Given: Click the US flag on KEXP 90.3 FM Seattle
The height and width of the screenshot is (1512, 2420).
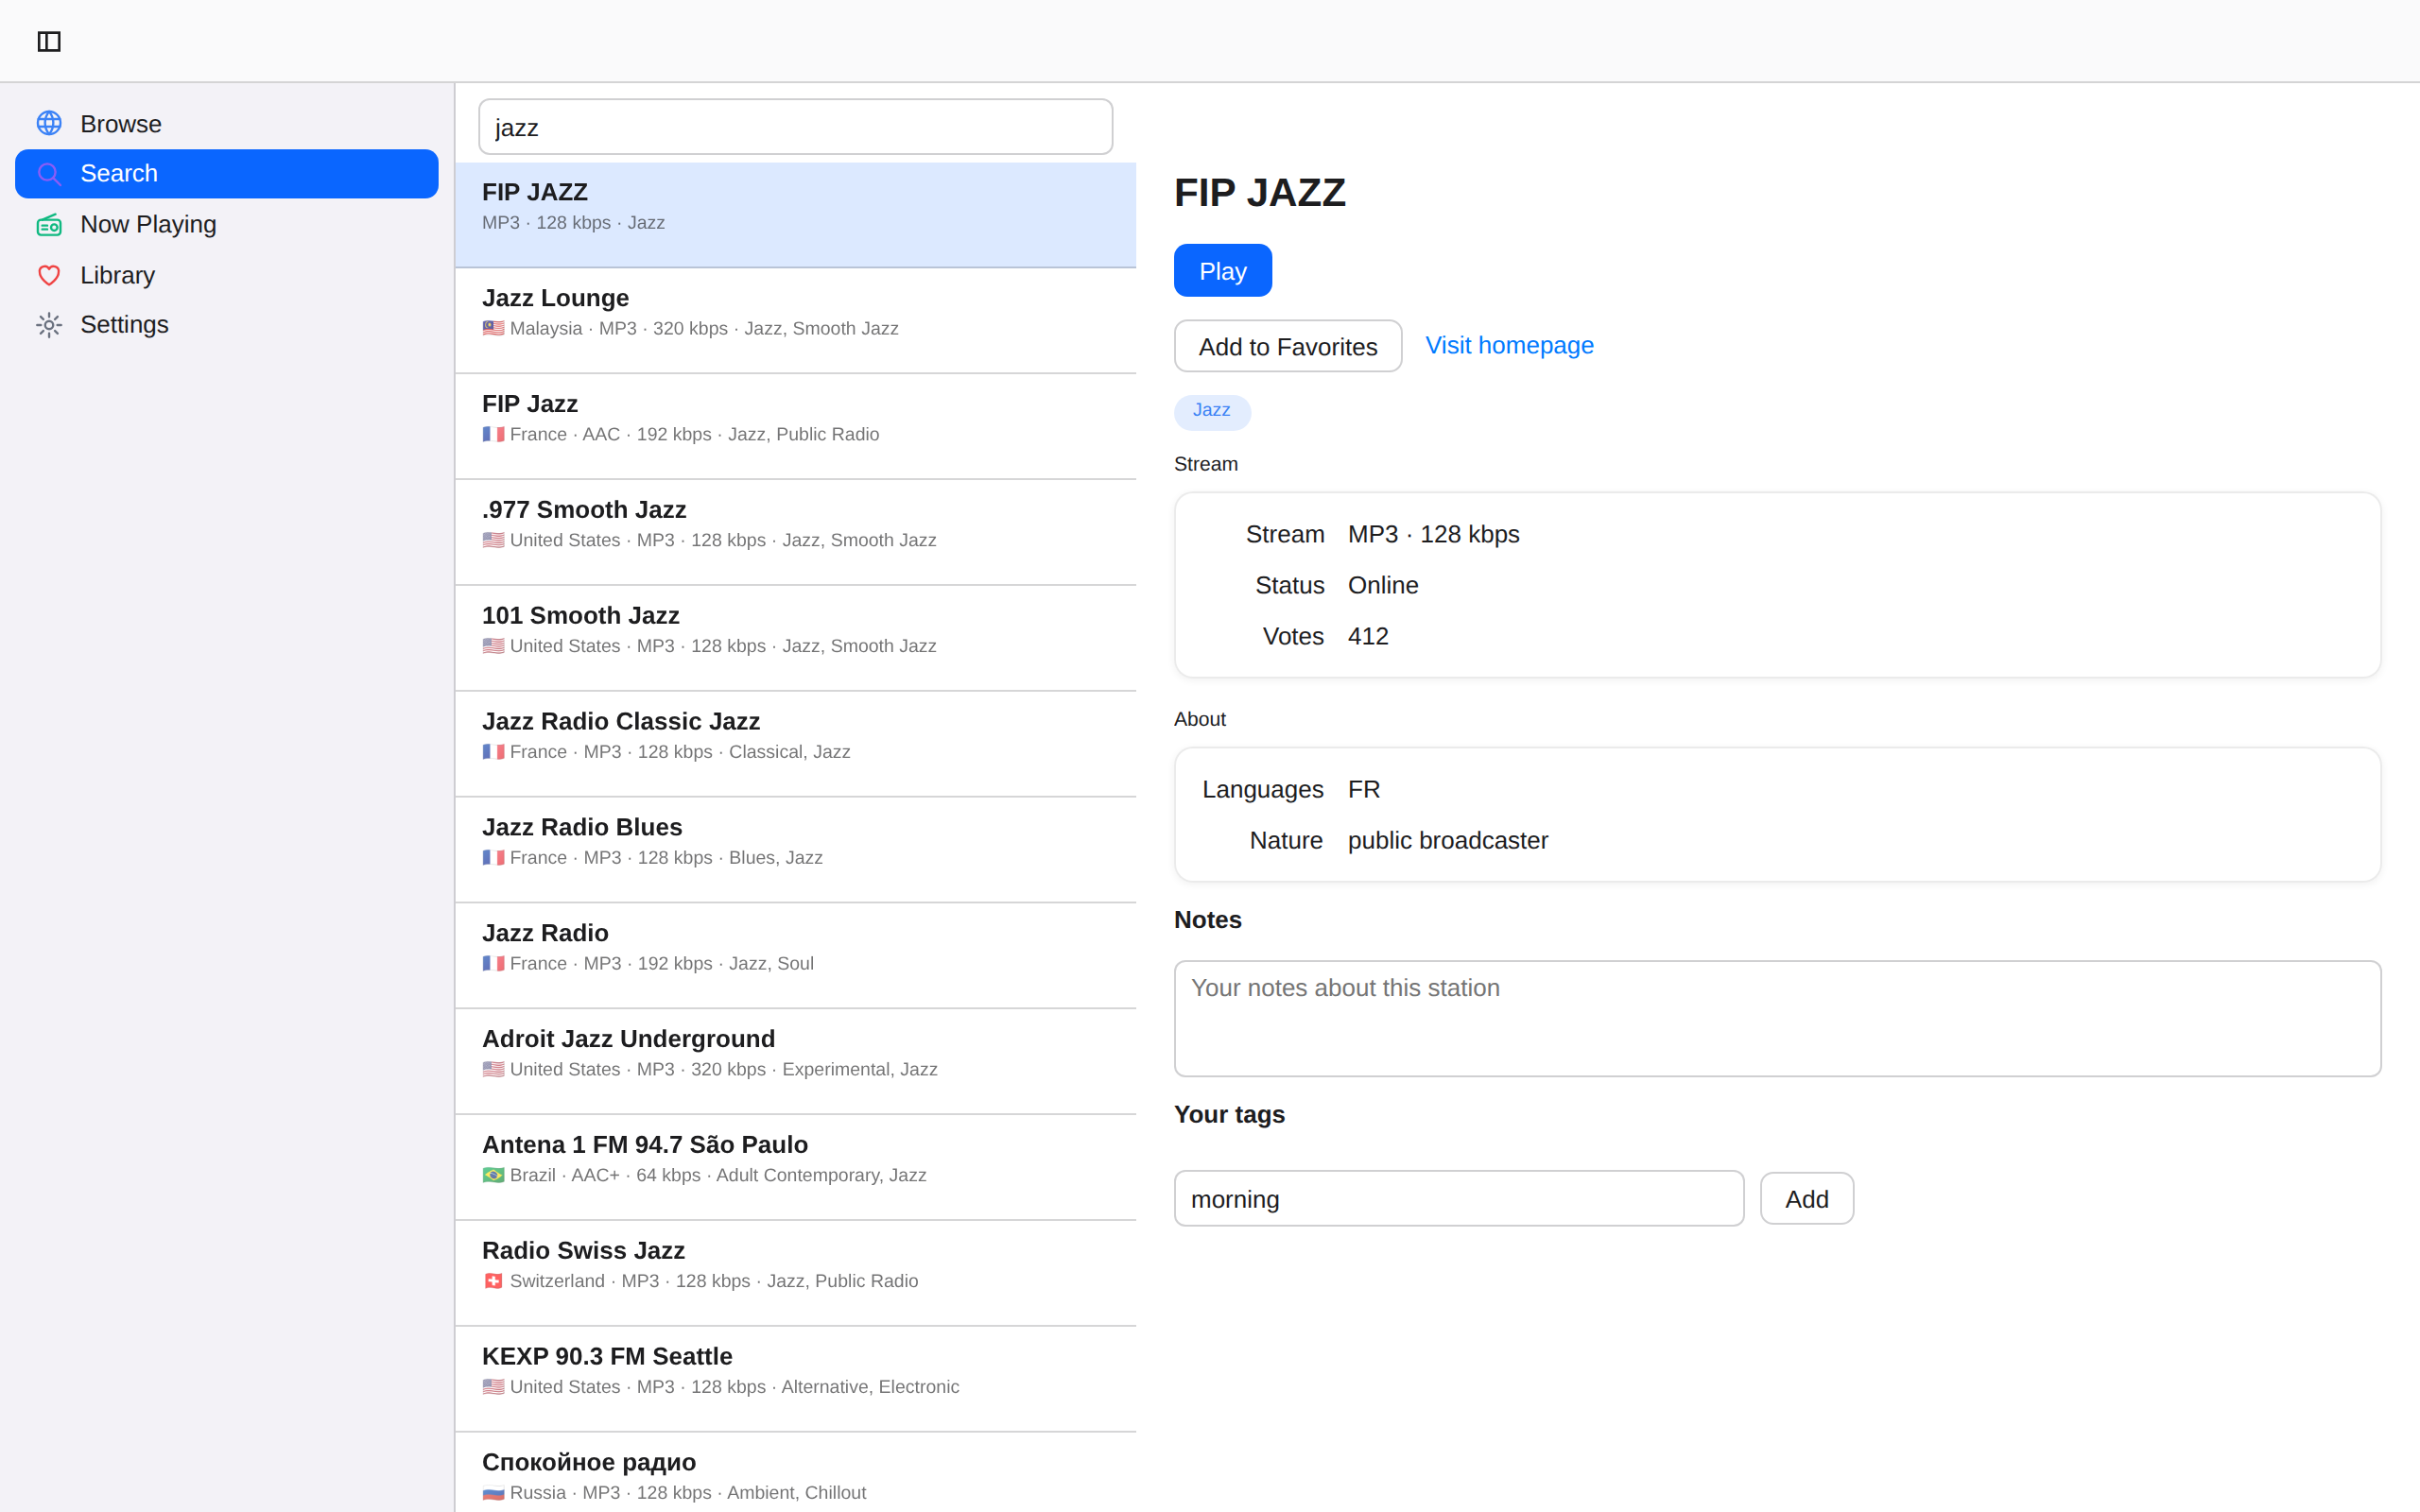Looking at the screenshot, I should pyautogui.click(x=493, y=1387).
